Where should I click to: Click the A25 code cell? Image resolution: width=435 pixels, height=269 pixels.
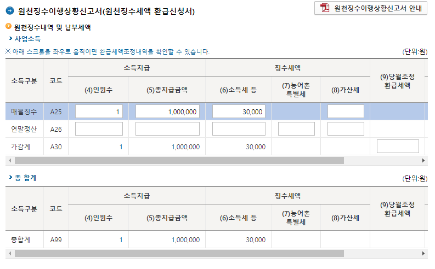(56, 112)
